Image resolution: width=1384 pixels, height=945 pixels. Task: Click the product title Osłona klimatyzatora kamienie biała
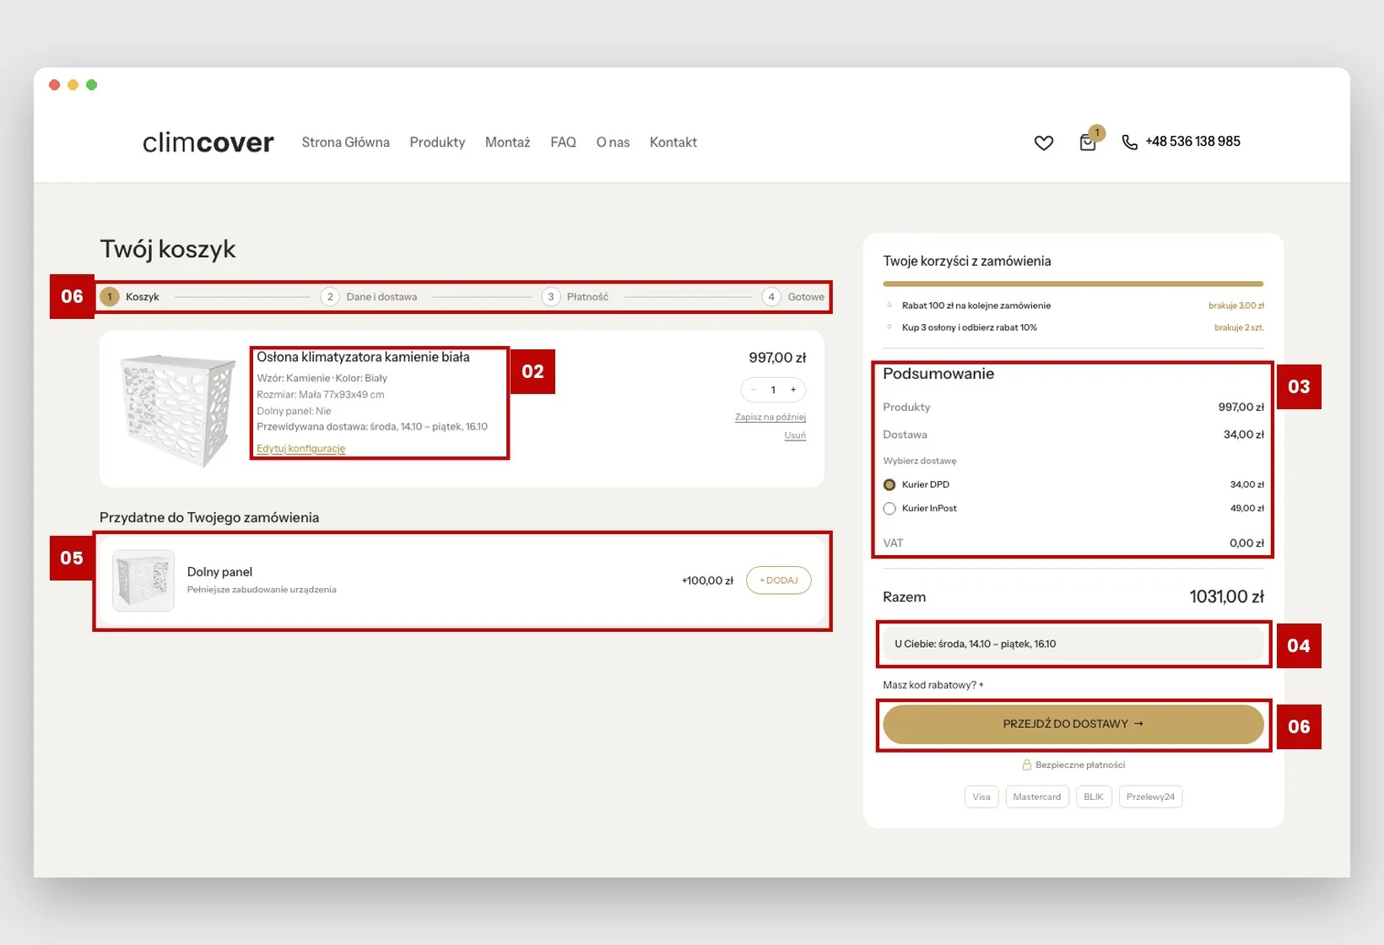coord(363,357)
